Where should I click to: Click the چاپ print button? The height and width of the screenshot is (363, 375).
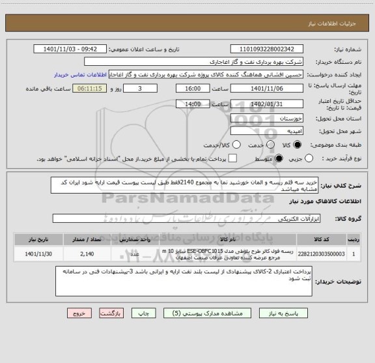(x=144, y=313)
